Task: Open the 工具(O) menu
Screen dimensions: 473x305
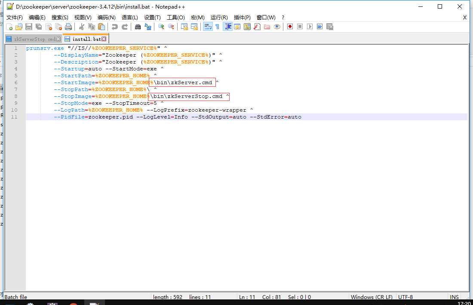Action: click(176, 18)
